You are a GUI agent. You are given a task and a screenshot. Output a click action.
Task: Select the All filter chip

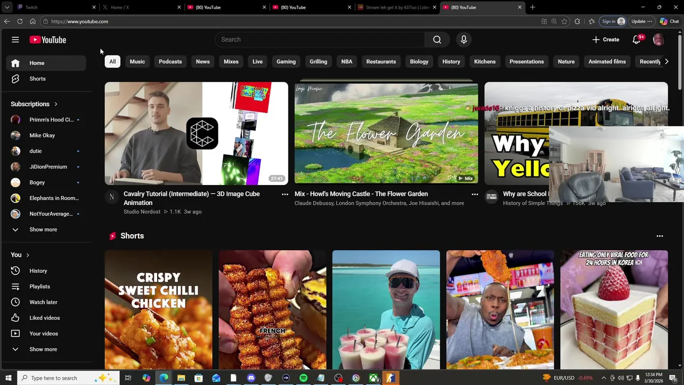[113, 61]
